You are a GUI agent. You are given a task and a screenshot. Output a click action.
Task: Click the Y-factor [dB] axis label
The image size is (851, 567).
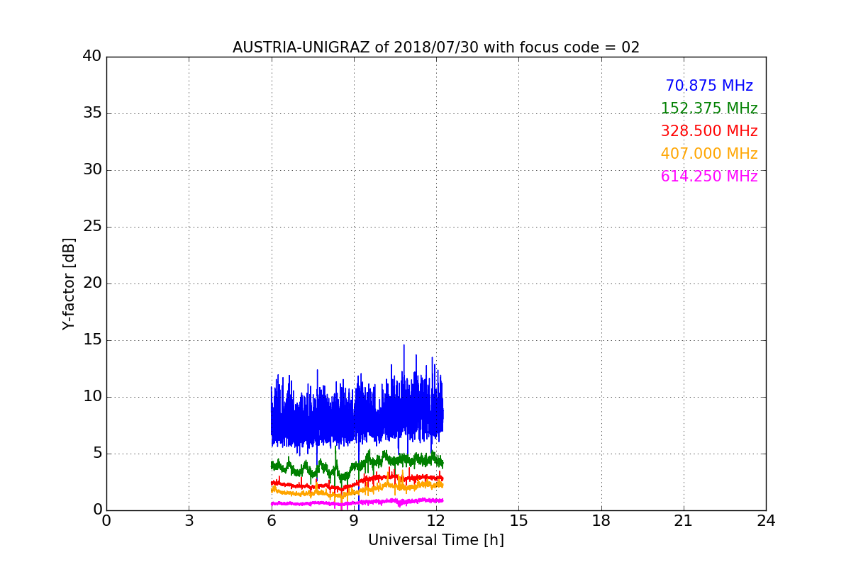click(69, 283)
